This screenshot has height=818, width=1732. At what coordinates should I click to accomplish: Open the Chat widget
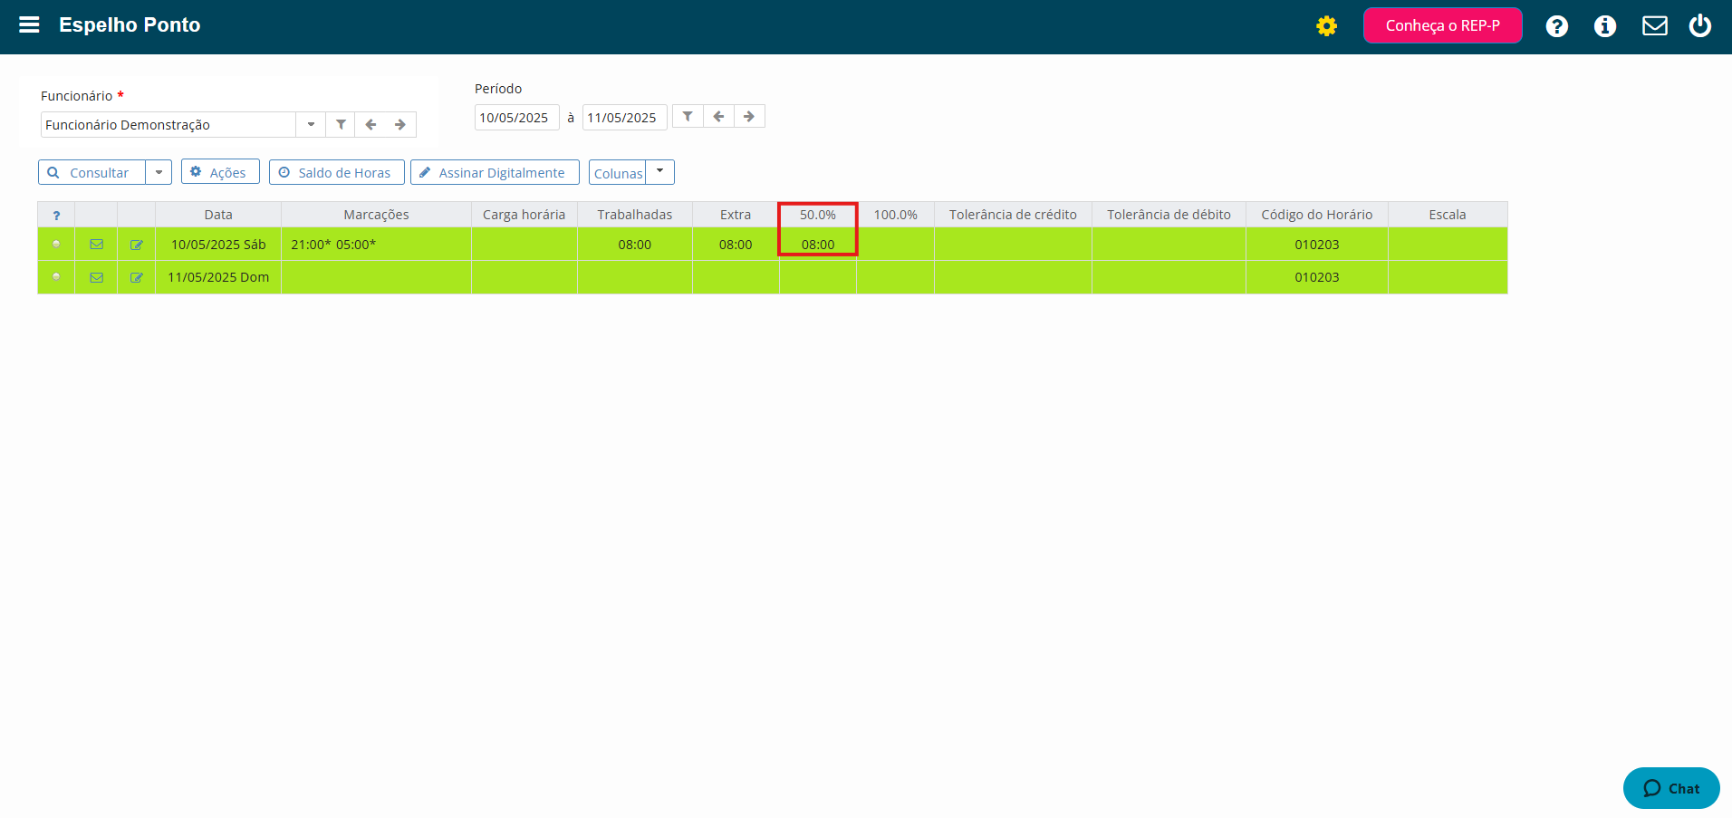pos(1671,788)
